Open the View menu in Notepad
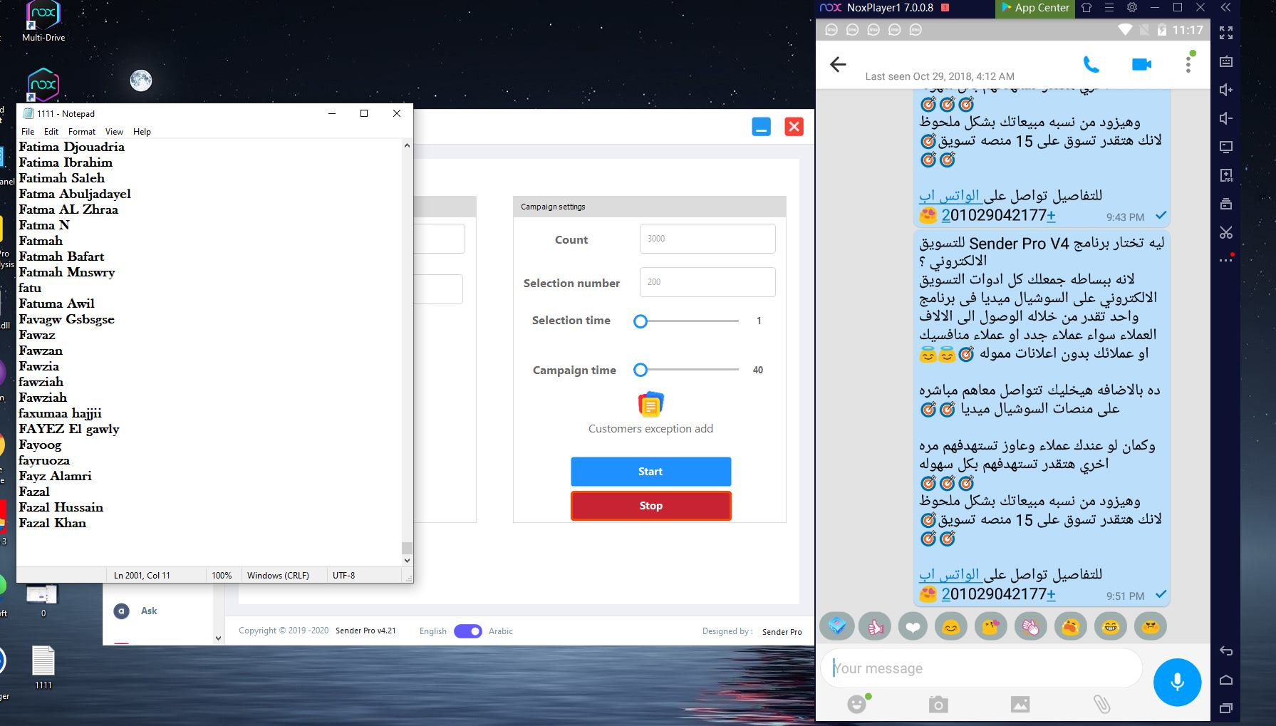This screenshot has width=1276, height=726. pyautogui.click(x=114, y=132)
